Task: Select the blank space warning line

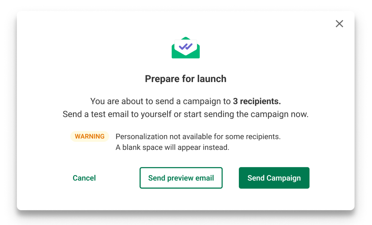Action: coord(173,147)
